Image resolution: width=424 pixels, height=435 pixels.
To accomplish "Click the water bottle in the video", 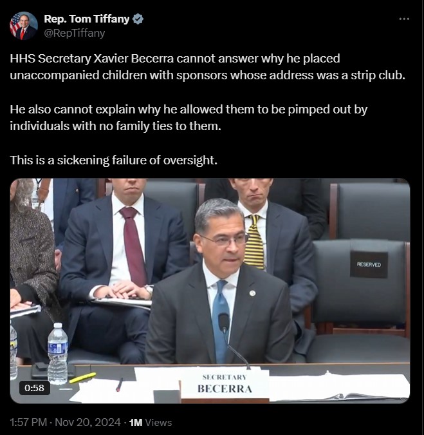I will 58,353.
